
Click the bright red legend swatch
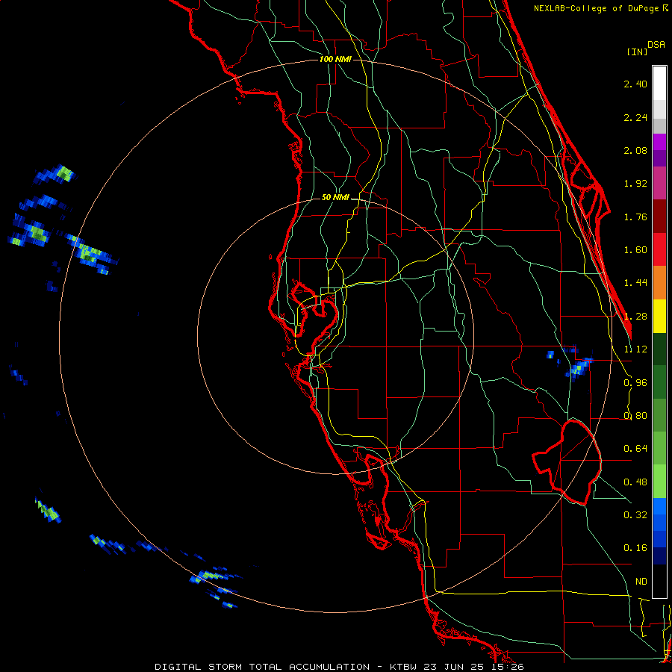click(659, 249)
